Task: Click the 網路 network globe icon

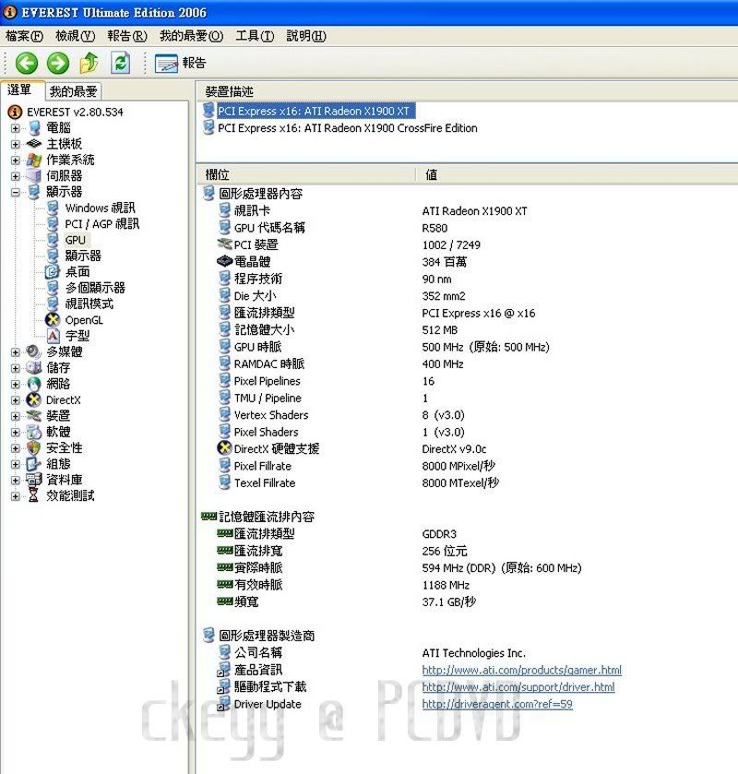Action: coord(33,384)
